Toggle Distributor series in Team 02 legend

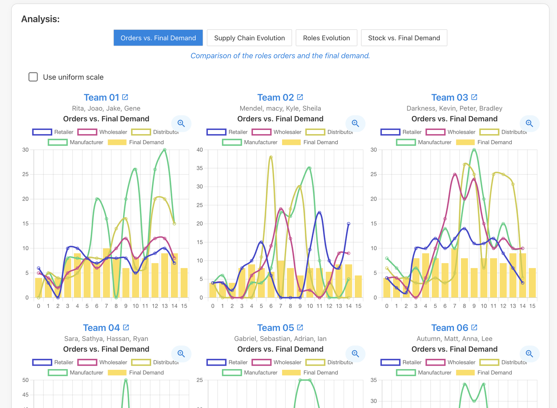coord(329,132)
